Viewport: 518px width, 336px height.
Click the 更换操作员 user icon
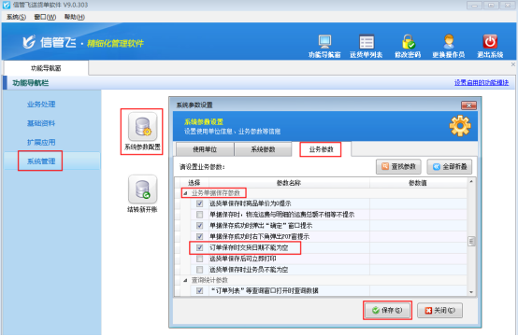[x=449, y=42]
